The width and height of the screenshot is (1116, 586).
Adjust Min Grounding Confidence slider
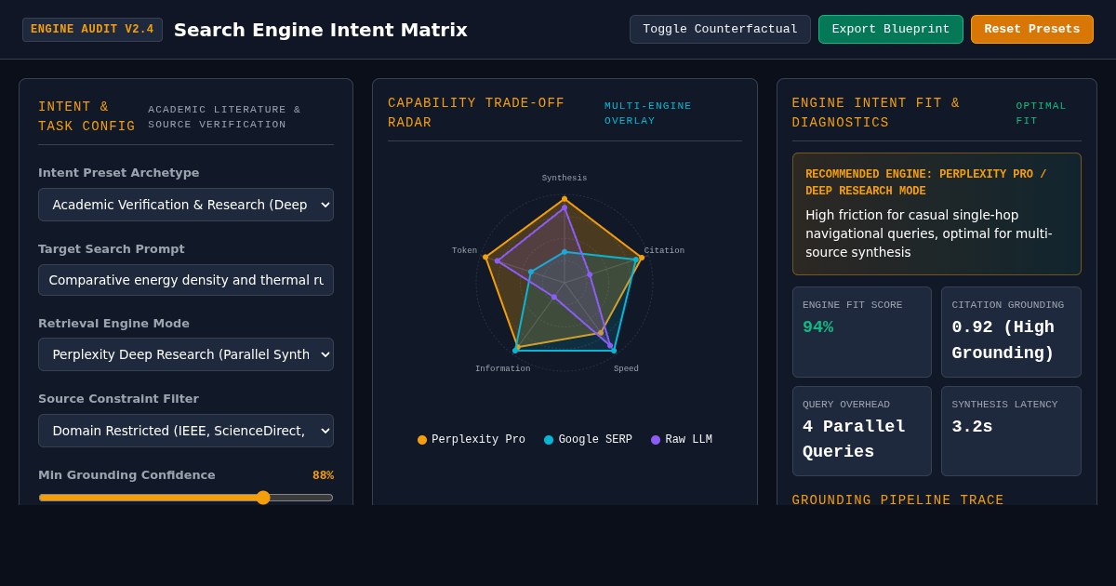(186, 498)
